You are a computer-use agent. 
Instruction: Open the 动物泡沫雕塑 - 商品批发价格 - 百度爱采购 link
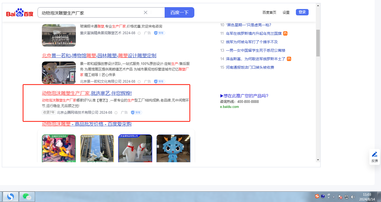tap(87, 124)
